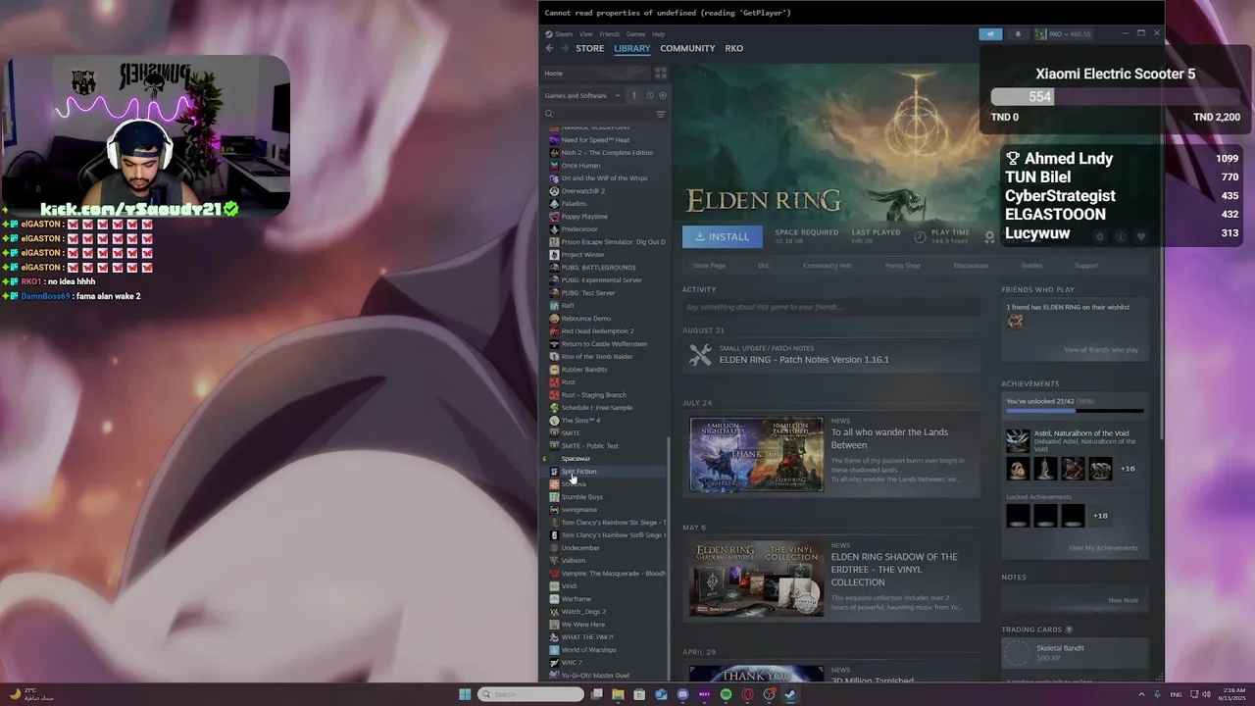This screenshot has height=706, width=1255.
Task: Click Valheim game icon in list
Action: (x=554, y=561)
